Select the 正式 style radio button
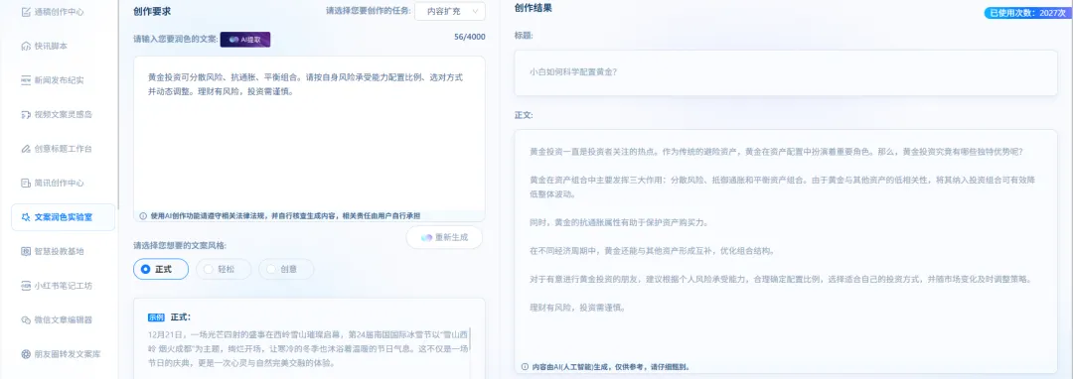The image size is (1073, 379). pyautogui.click(x=161, y=269)
